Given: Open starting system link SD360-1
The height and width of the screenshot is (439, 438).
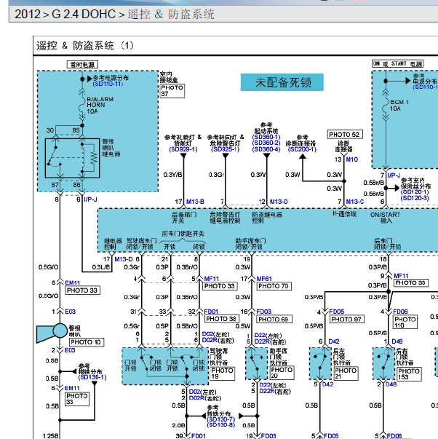Looking at the screenshot, I should point(266,137).
